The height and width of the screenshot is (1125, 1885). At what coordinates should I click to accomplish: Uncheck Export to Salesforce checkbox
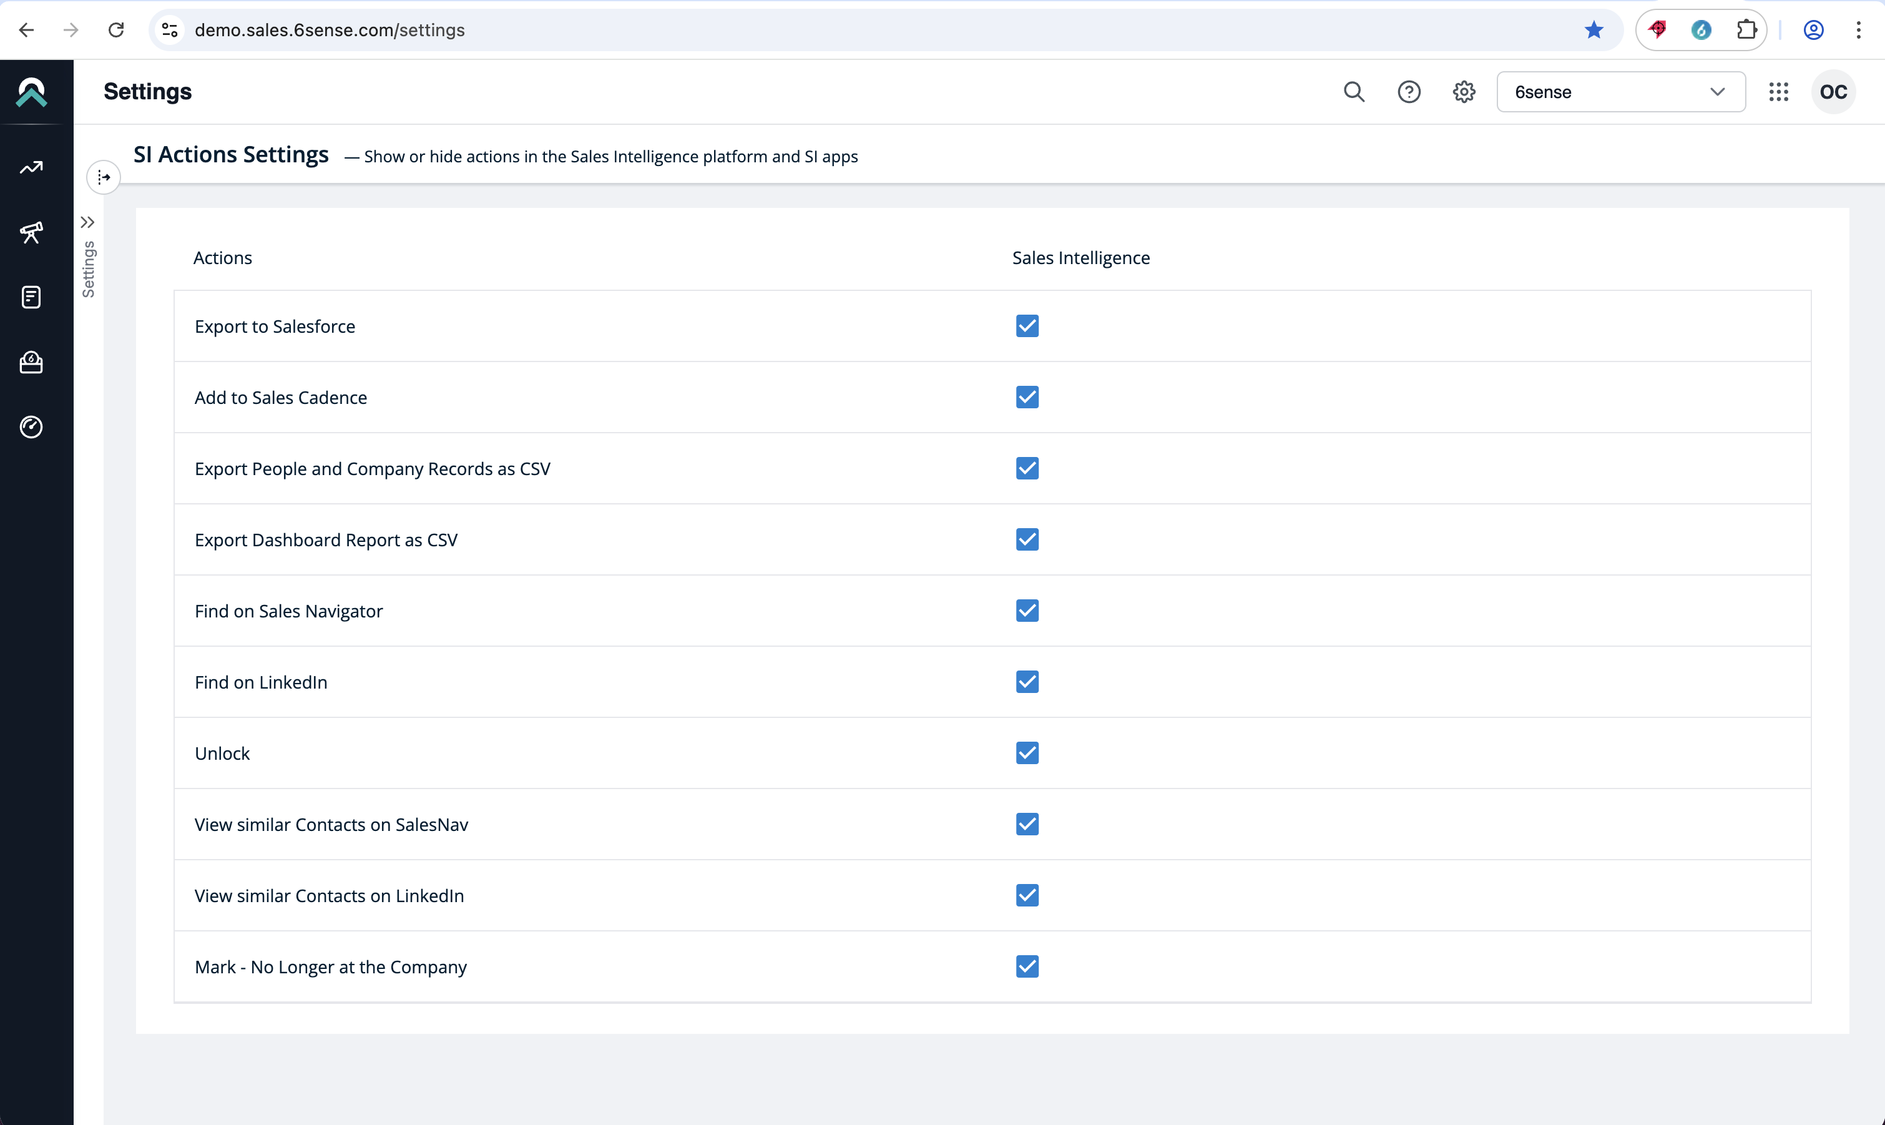[1027, 326]
